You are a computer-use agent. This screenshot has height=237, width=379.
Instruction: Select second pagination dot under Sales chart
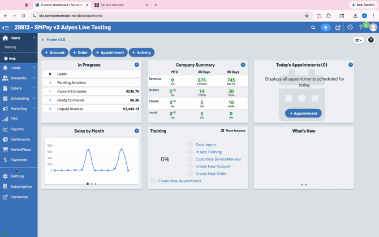pyautogui.click(x=92, y=184)
